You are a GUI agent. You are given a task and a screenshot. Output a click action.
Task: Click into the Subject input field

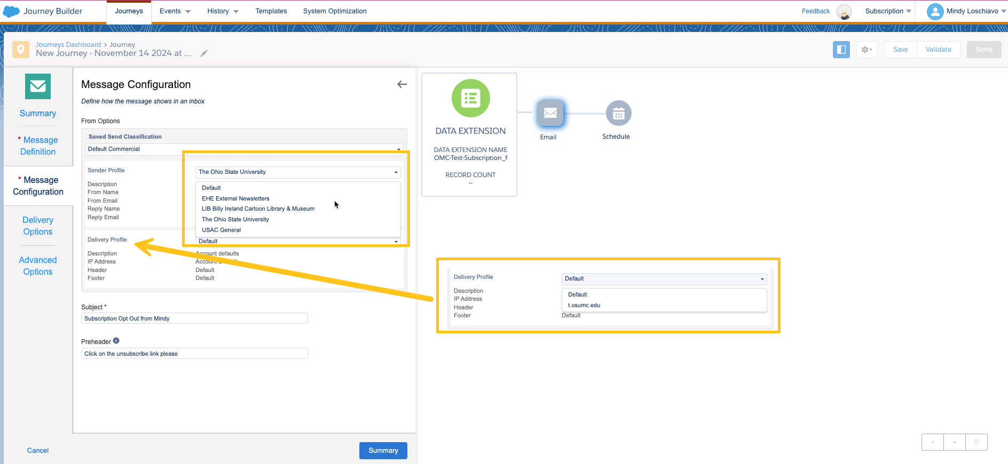coord(194,318)
